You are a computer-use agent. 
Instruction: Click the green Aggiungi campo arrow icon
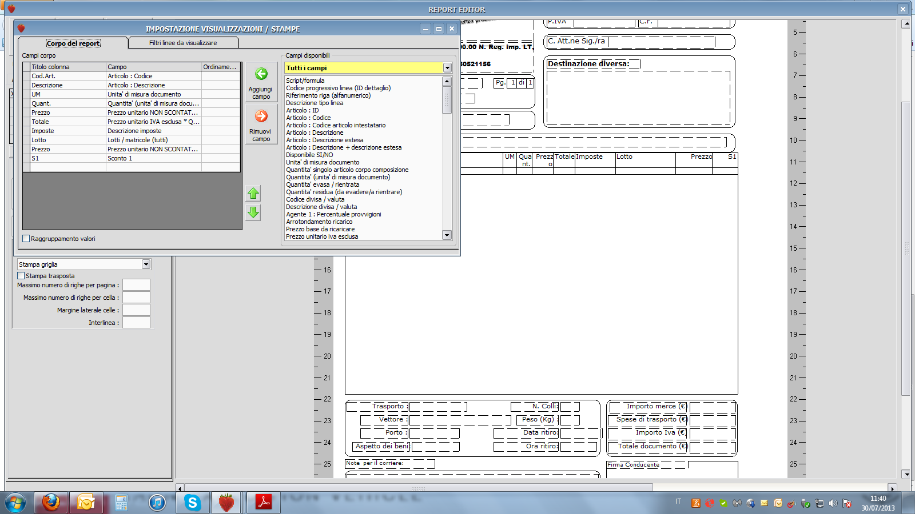261,74
